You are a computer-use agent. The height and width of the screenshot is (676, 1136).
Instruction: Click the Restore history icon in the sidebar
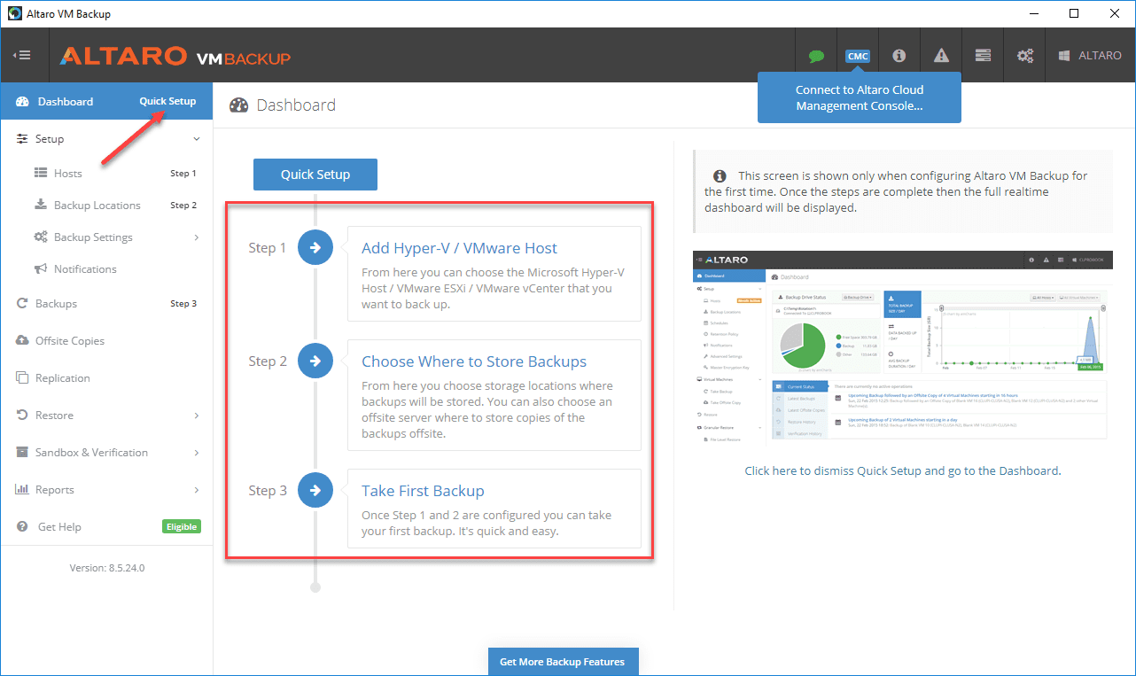click(22, 416)
